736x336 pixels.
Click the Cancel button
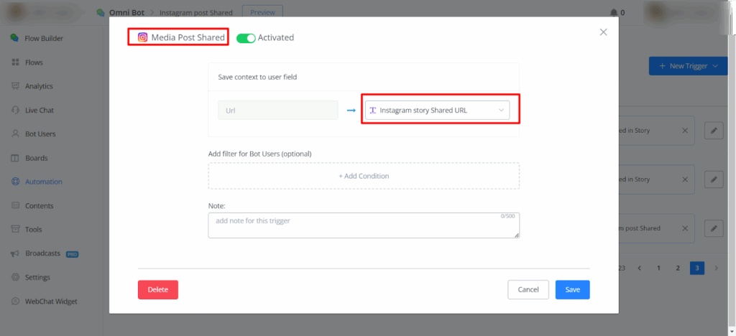click(x=528, y=289)
